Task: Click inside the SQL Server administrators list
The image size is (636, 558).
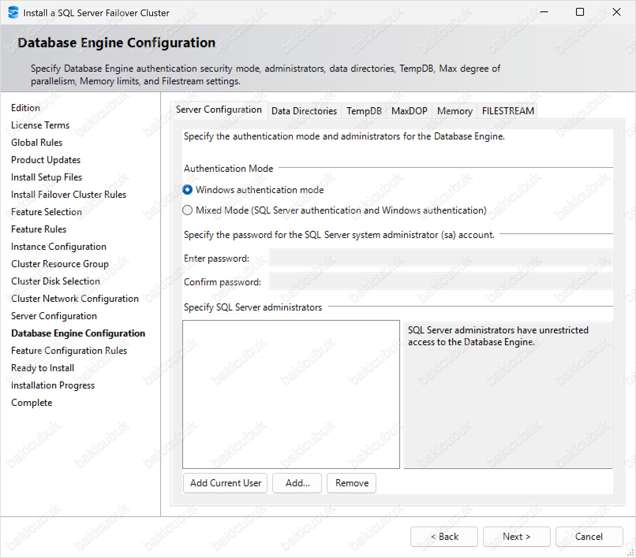Action: (291, 394)
